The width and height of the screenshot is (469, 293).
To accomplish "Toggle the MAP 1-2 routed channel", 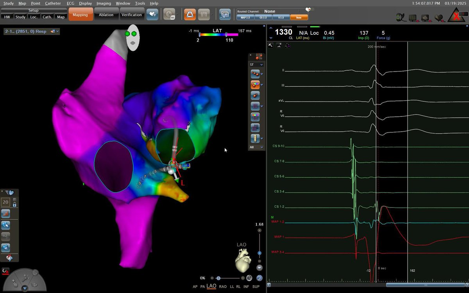I will (245, 18).
